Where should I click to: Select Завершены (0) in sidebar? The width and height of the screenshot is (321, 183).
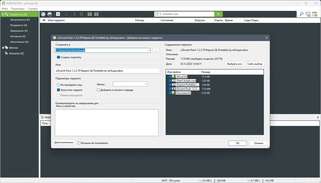[x=19, y=31]
